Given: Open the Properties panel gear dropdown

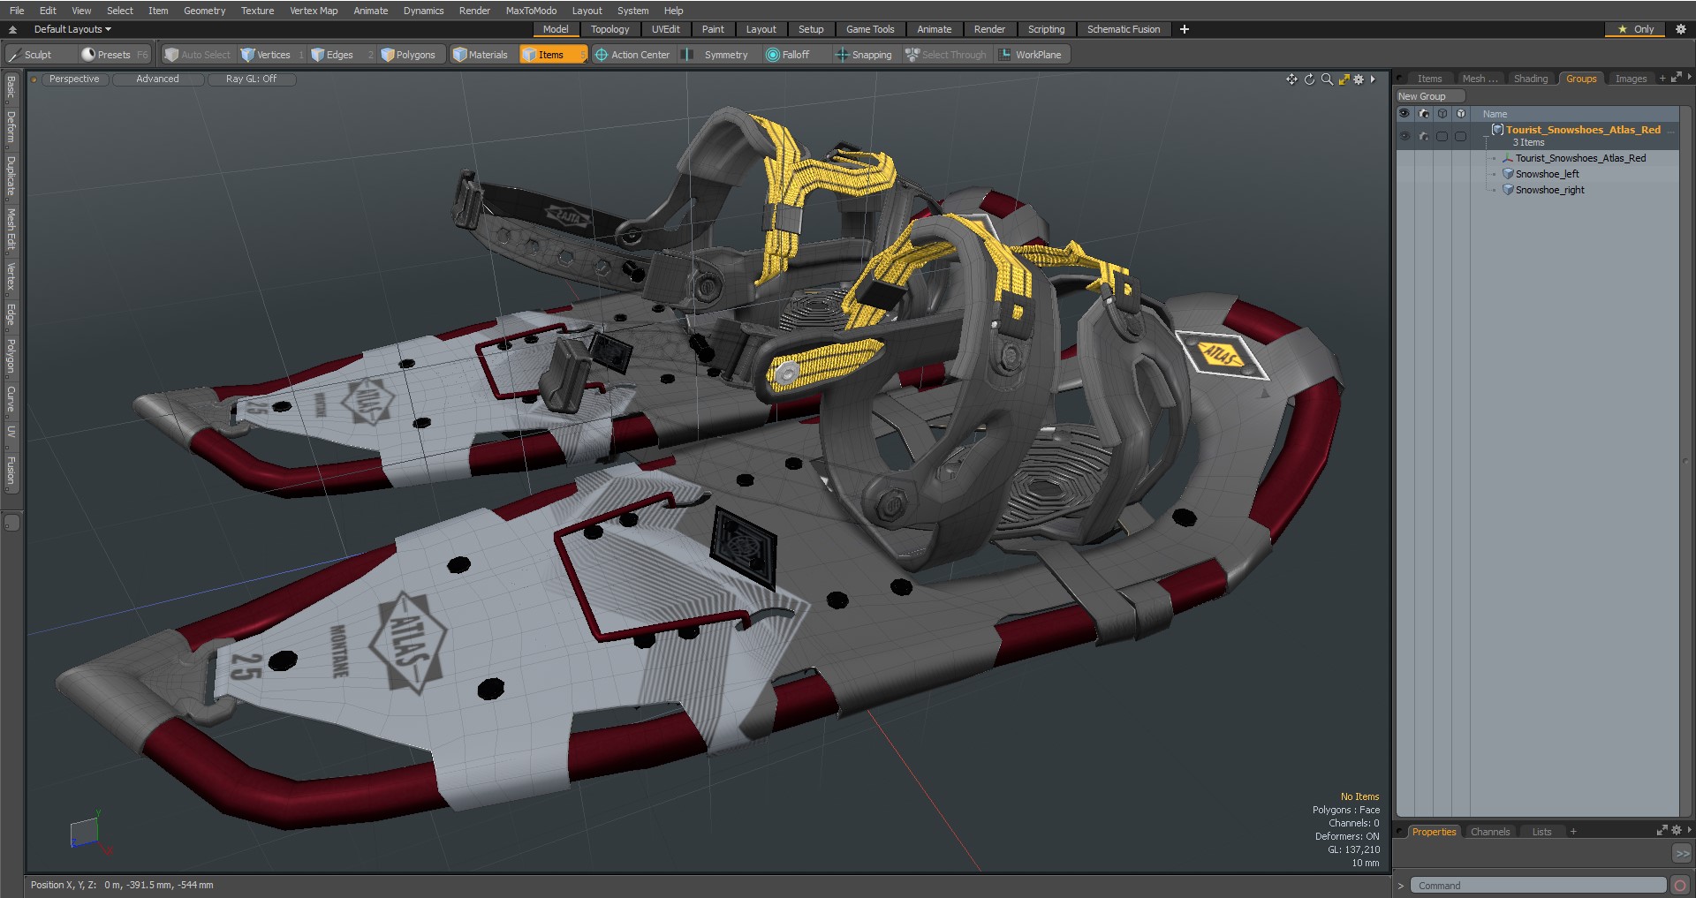Looking at the screenshot, I should (x=1676, y=830).
